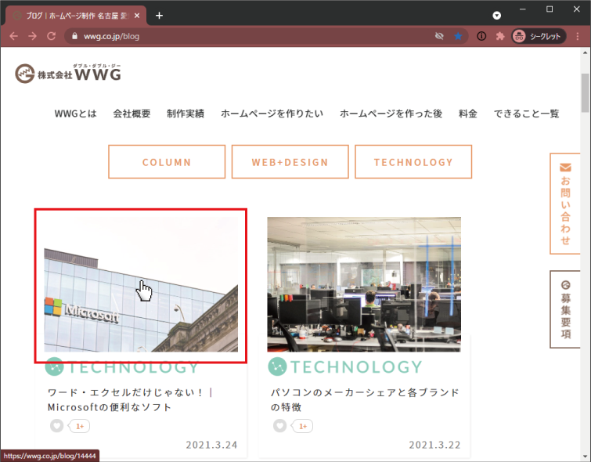Image resolution: width=591 pixels, height=462 pixels.
Task: Click the browser back arrow
Action: [x=13, y=36]
